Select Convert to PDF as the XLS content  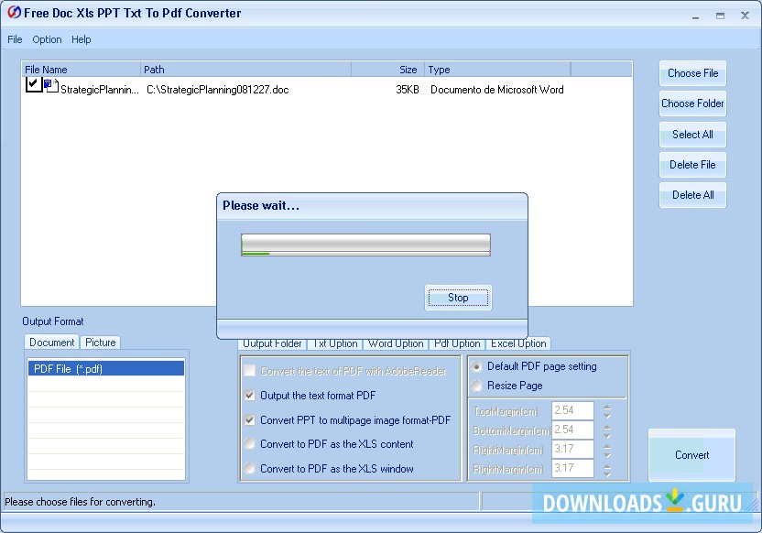(x=250, y=444)
